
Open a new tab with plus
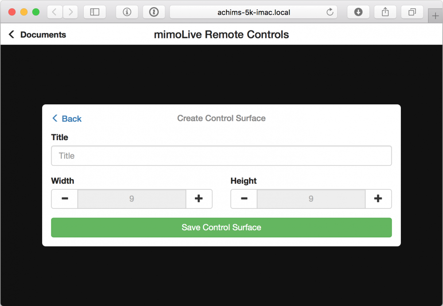(435, 16)
